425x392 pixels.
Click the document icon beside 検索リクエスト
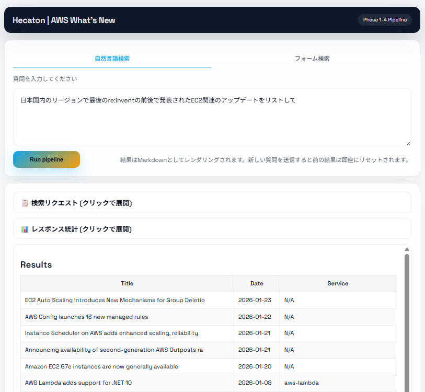[25, 202]
